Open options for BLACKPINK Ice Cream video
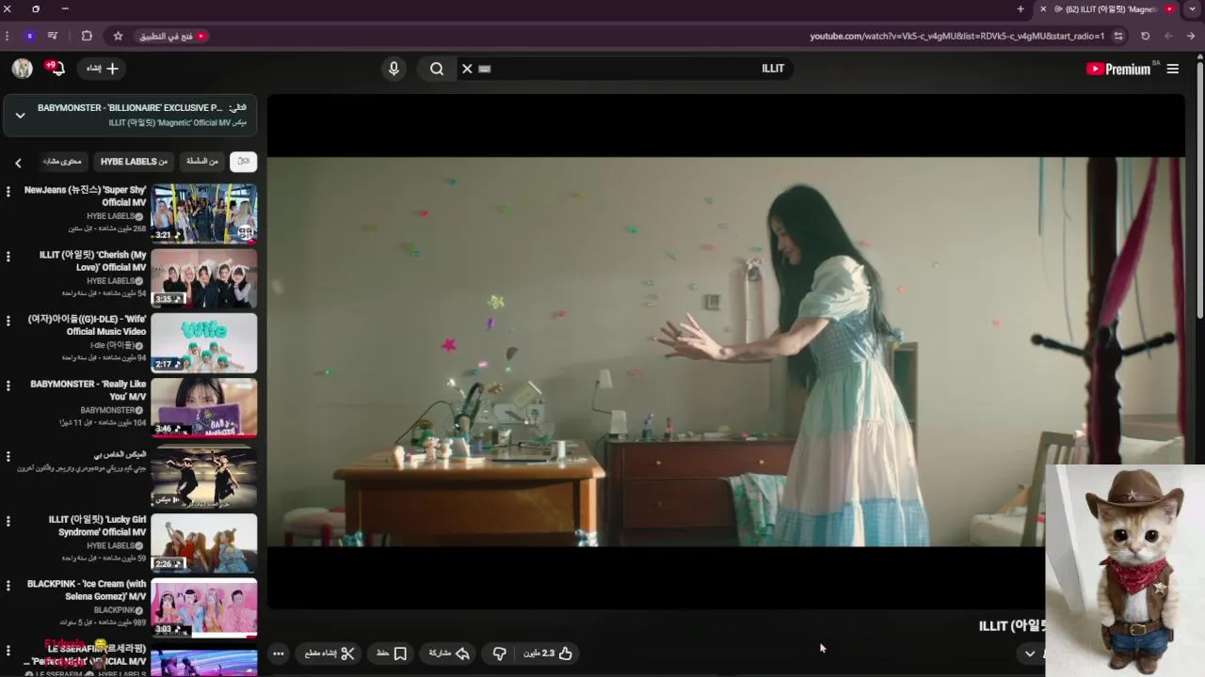This screenshot has height=677, width=1205. tap(8, 586)
